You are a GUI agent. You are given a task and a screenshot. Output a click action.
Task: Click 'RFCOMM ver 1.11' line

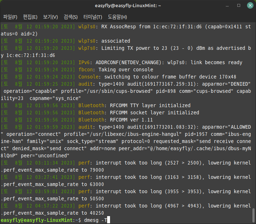(131, 120)
